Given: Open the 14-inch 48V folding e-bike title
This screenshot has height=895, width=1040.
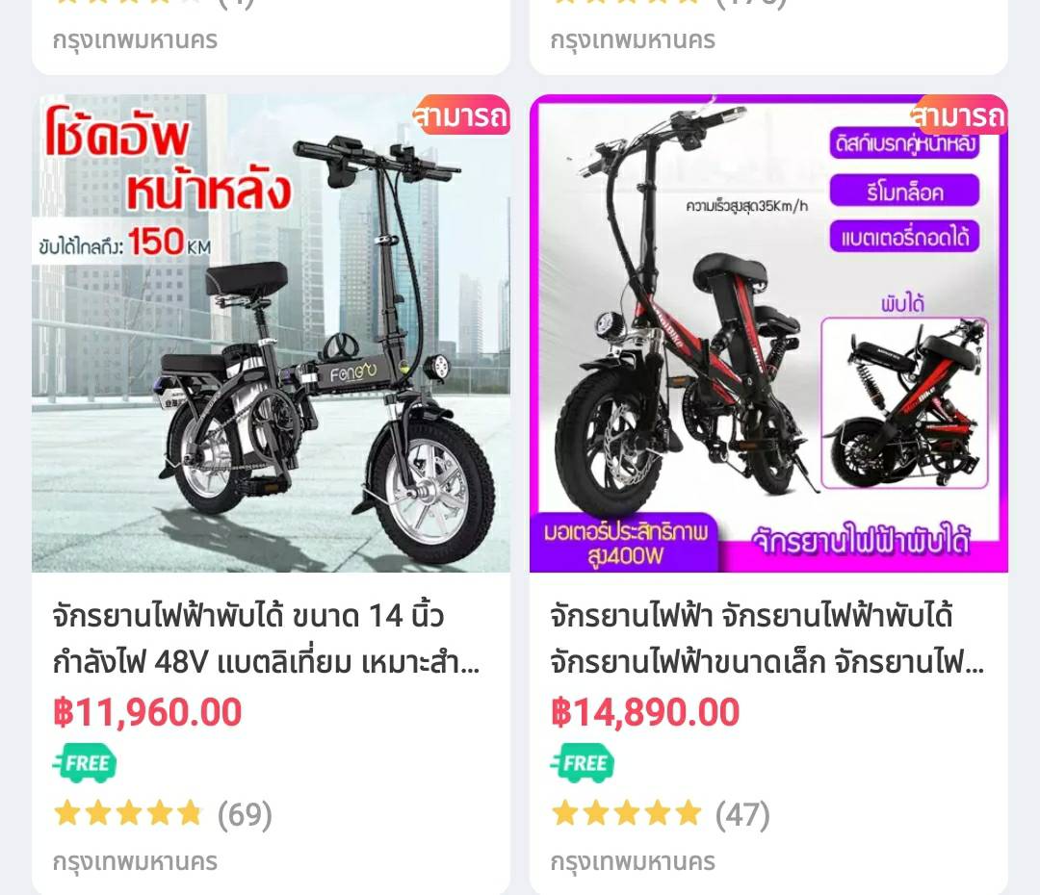Looking at the screenshot, I should tap(266, 638).
